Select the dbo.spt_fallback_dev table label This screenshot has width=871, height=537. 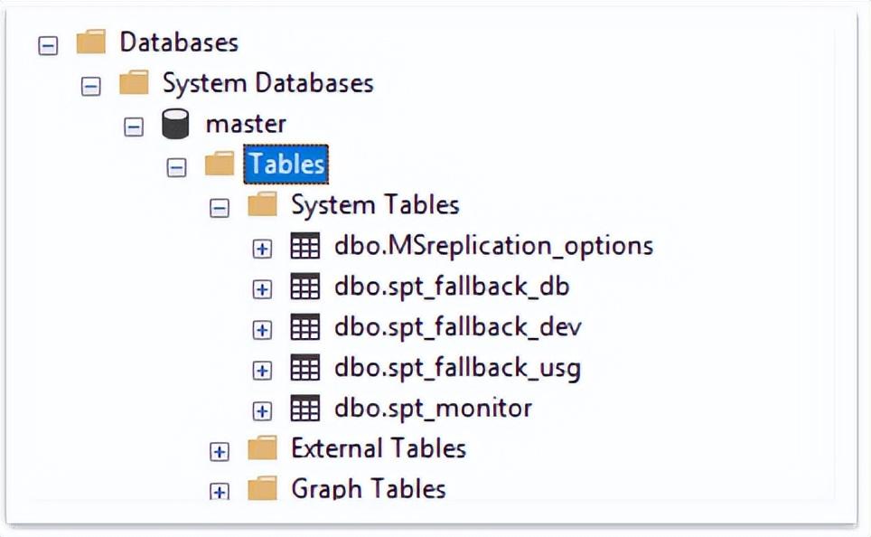pos(457,327)
